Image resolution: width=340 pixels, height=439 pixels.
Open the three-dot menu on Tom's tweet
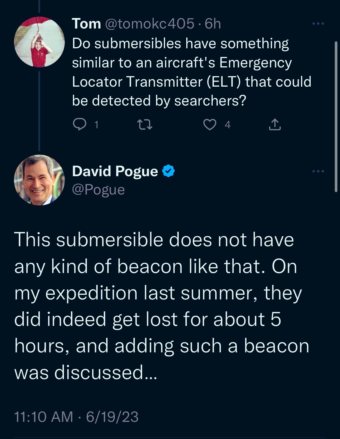[318, 24]
